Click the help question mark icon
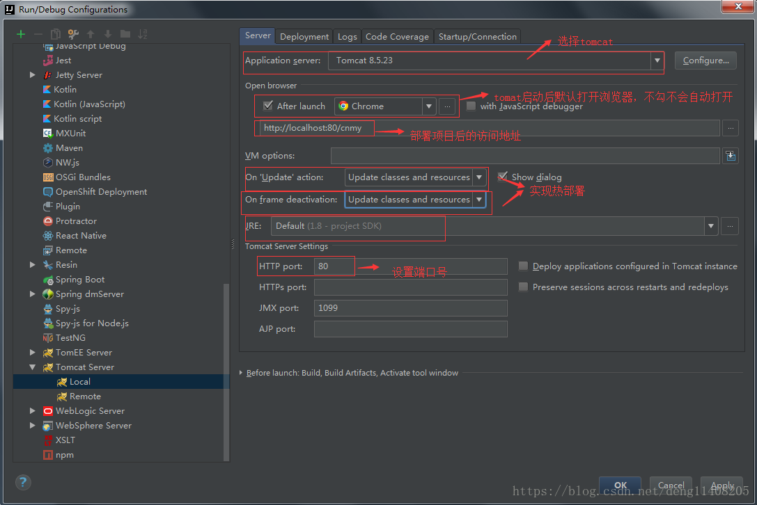This screenshot has height=505, width=757. click(23, 482)
